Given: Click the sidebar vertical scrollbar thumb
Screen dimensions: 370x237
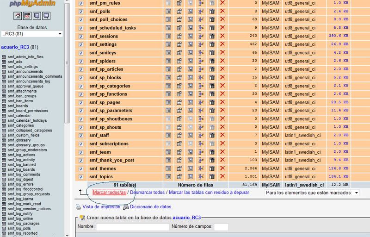Looking at the screenshot, I should pyautogui.click(x=67, y=63).
